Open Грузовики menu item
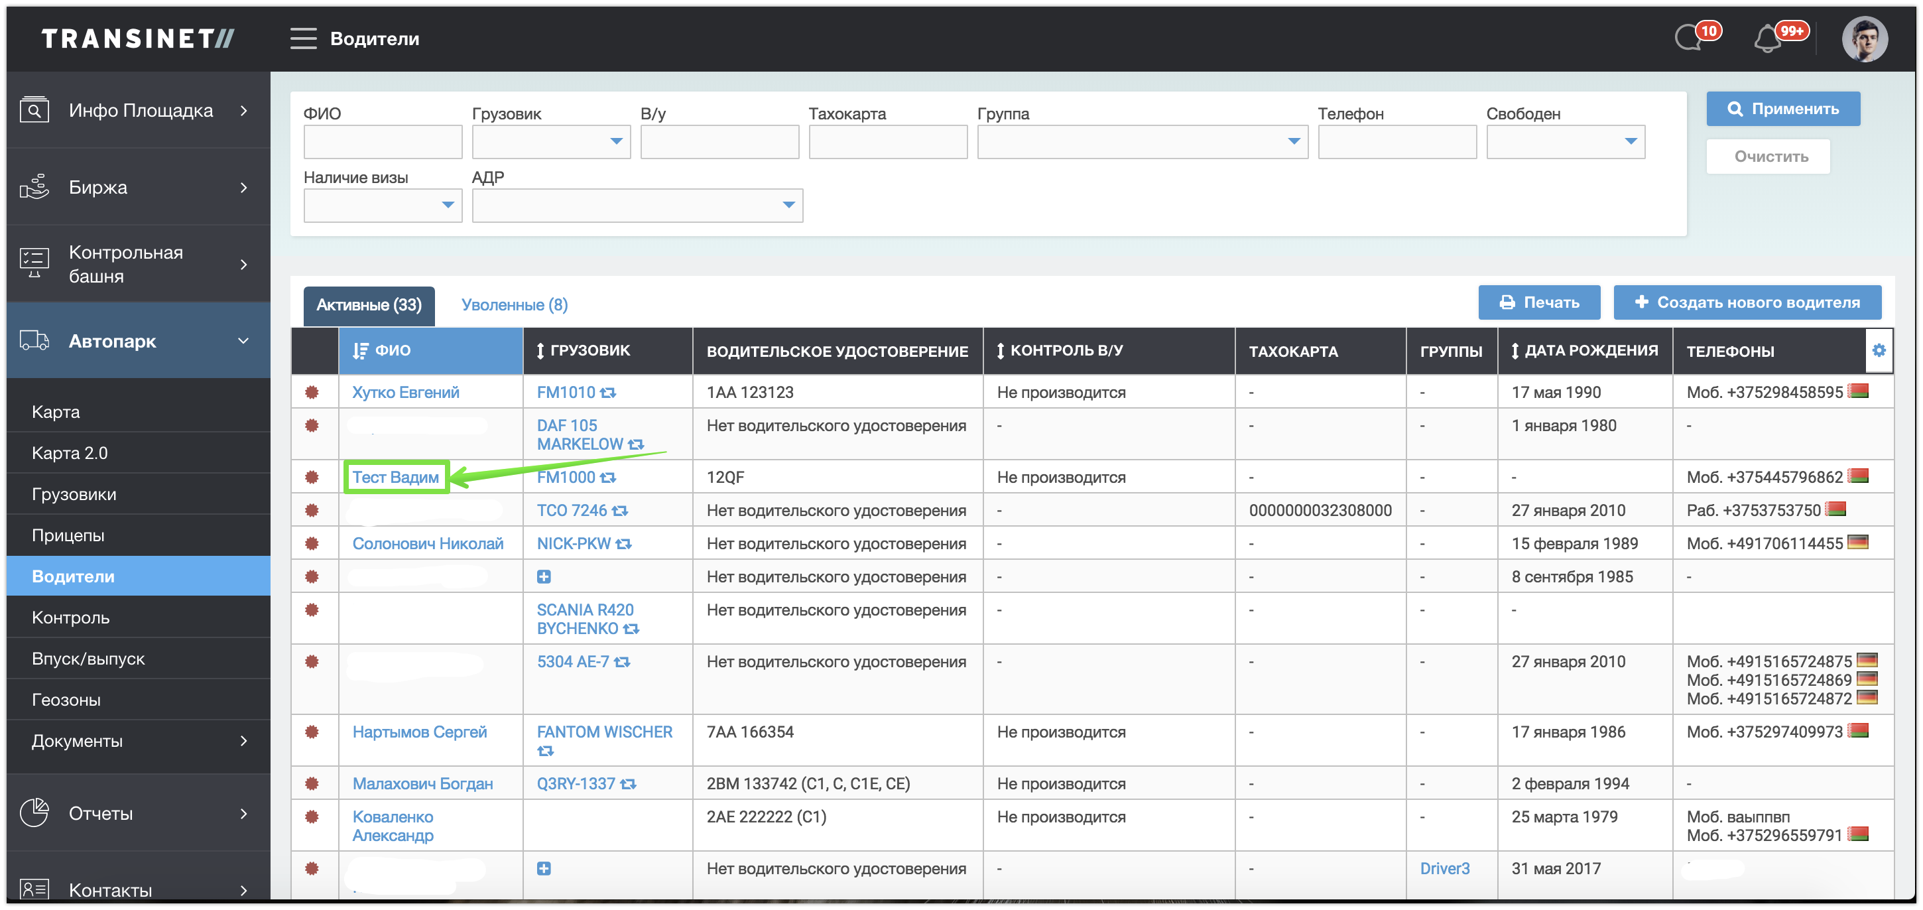Viewport: 1923px width, 910px height. 138,494
